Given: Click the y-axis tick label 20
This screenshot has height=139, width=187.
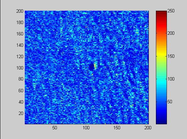Looking at the screenshot, I should (x=21, y=113).
